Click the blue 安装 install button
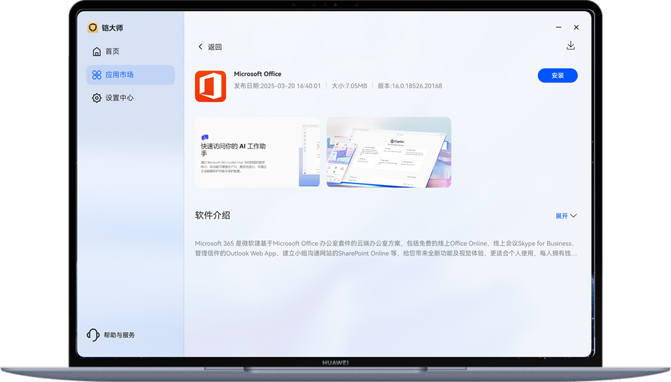 [558, 75]
